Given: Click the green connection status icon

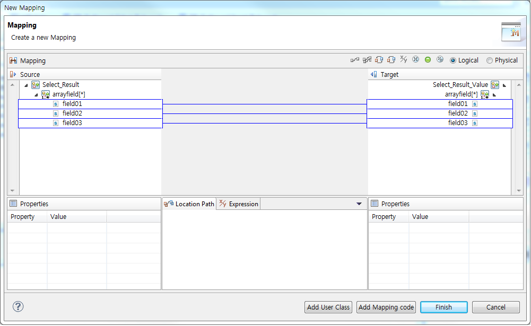Looking at the screenshot, I should pyautogui.click(x=428, y=59).
